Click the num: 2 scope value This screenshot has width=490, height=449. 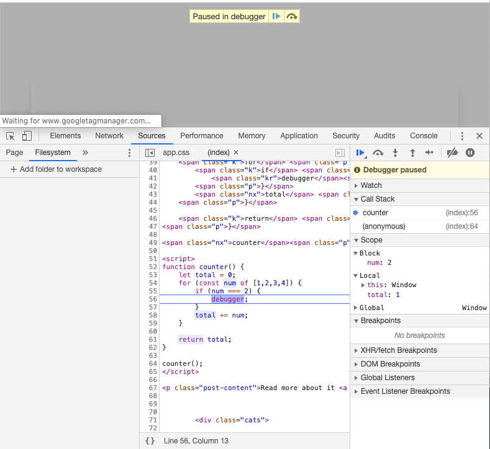point(379,263)
